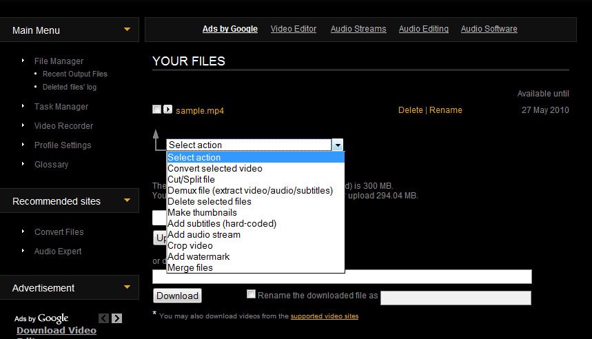Image resolution: width=592 pixels, height=339 pixels.
Task: Open Video Recorder from sidebar
Action: tap(63, 126)
